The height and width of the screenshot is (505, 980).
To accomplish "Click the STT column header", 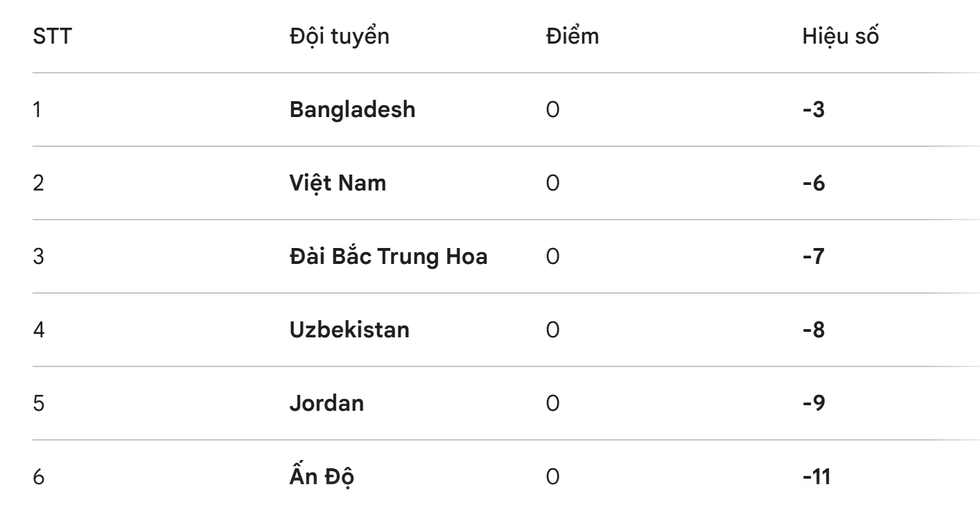I will pyautogui.click(x=52, y=37).
